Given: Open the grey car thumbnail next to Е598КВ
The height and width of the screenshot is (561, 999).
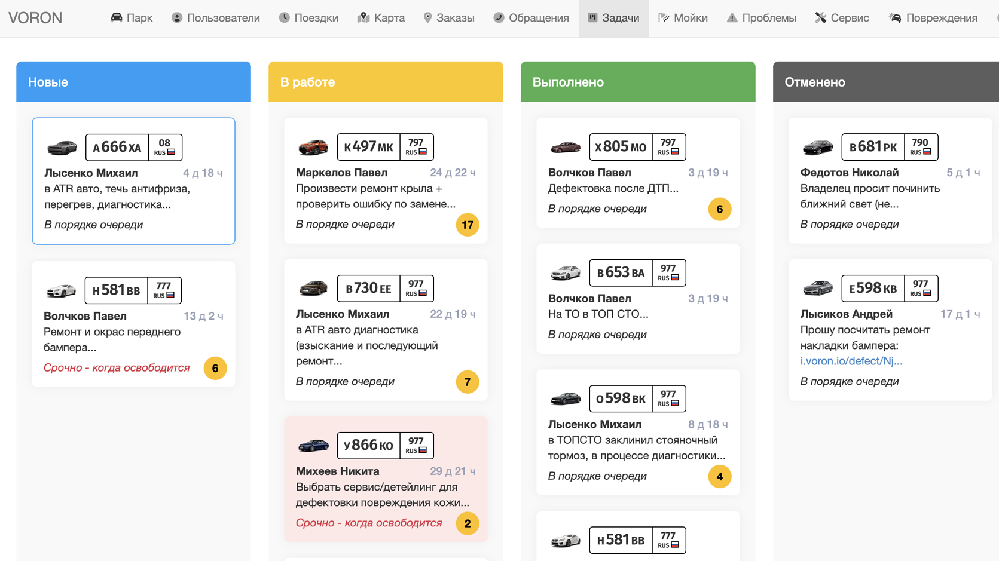Looking at the screenshot, I should click(818, 289).
